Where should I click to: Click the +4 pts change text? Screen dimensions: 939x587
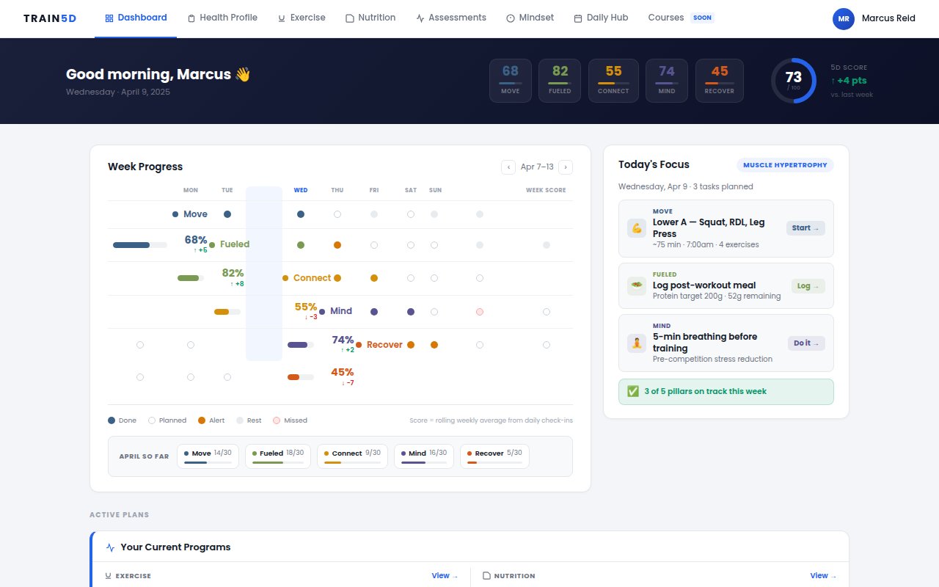click(849, 81)
